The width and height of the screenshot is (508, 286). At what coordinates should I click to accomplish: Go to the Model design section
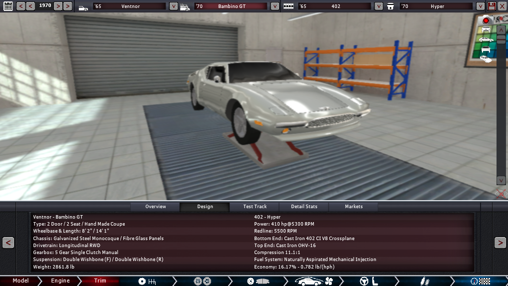[20, 281]
